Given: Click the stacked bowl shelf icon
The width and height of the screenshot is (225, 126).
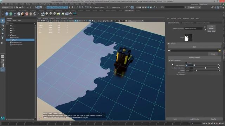Looking at the screenshot, I should (x=43, y=14).
